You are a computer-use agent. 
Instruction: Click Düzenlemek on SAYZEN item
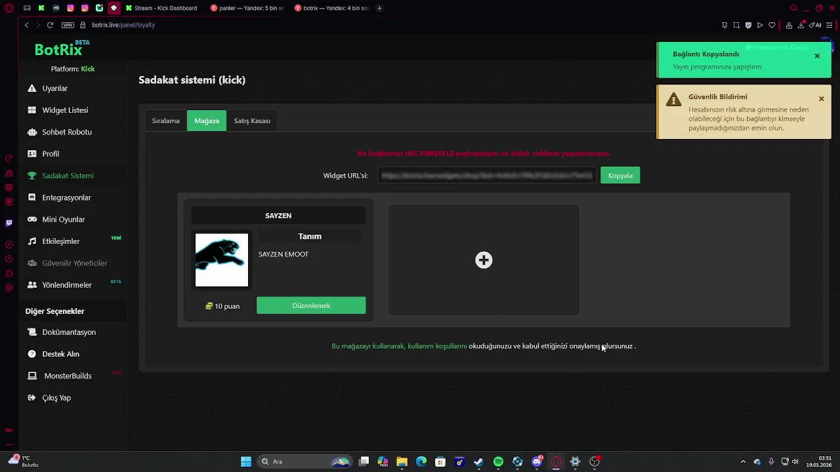coord(311,305)
